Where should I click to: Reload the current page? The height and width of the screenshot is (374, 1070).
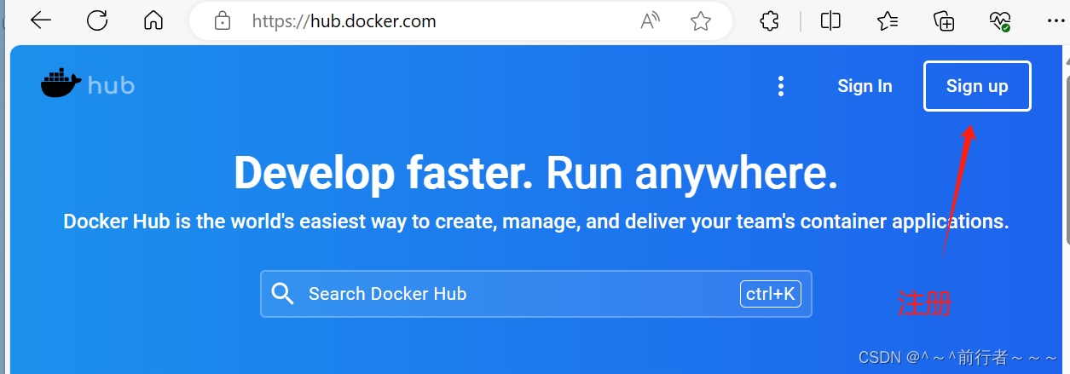[x=97, y=21]
